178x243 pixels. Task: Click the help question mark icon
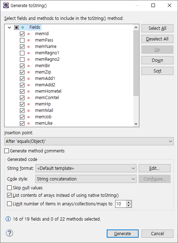coord(10,233)
